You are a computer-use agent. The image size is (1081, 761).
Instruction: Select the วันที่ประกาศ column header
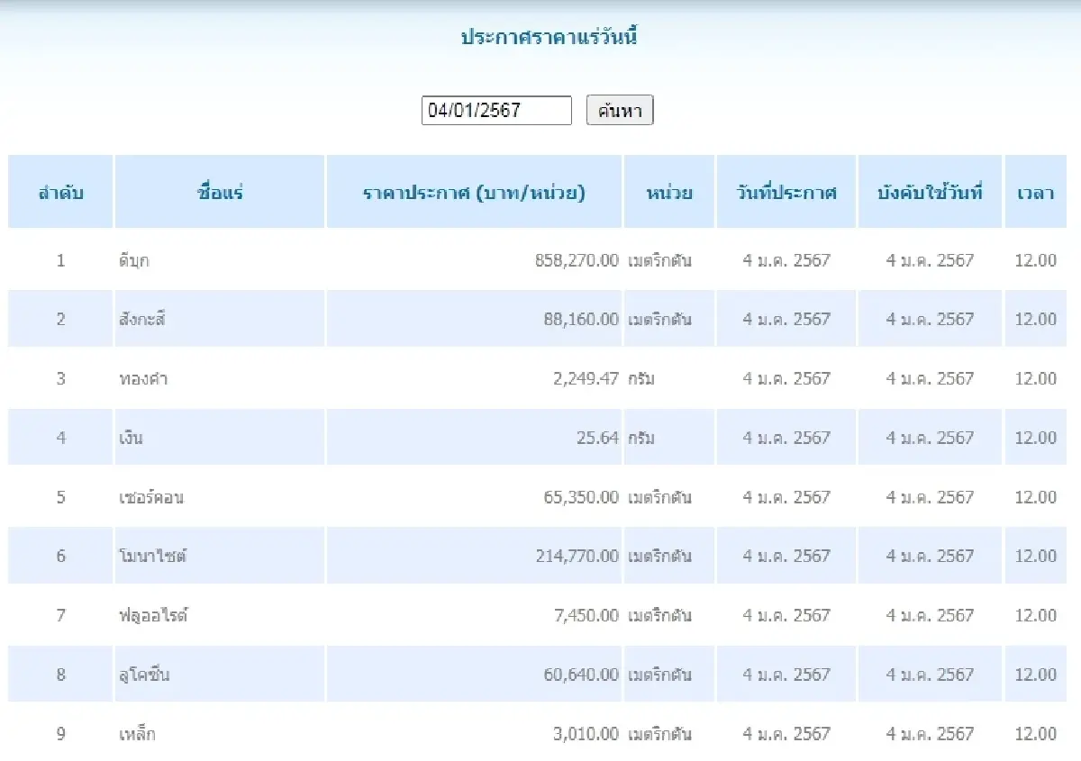786,192
